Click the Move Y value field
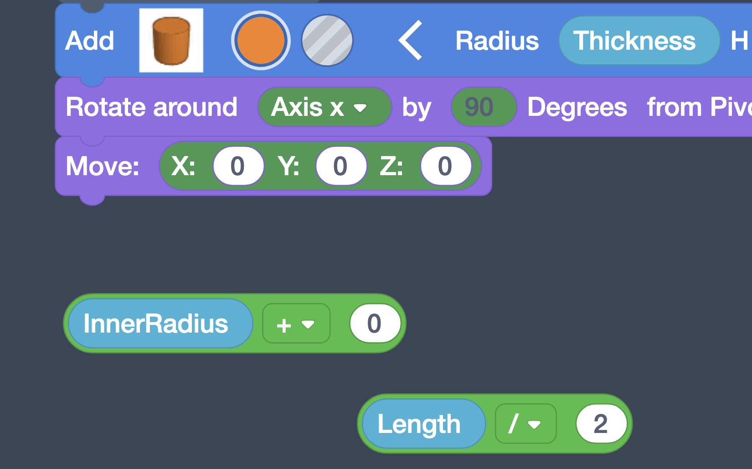 340,166
